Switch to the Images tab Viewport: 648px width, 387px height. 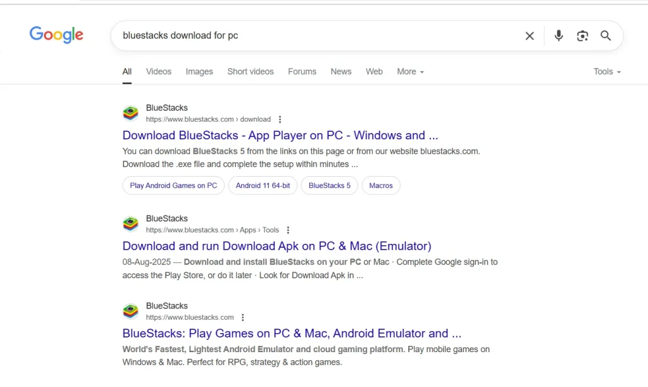[x=199, y=72]
